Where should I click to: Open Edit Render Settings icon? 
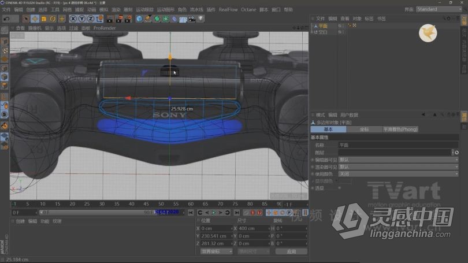(x=128, y=19)
